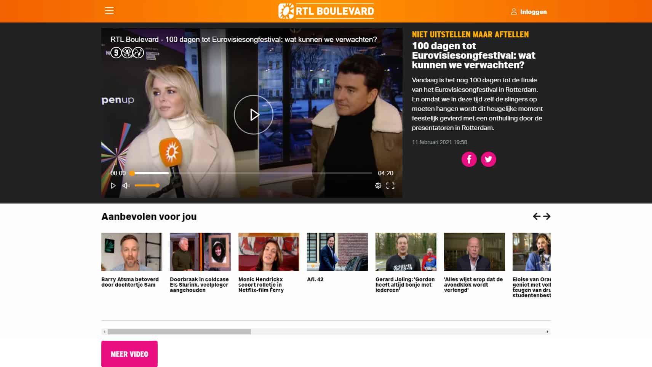Open video settings gear
This screenshot has height=367, width=652.
pyautogui.click(x=378, y=186)
